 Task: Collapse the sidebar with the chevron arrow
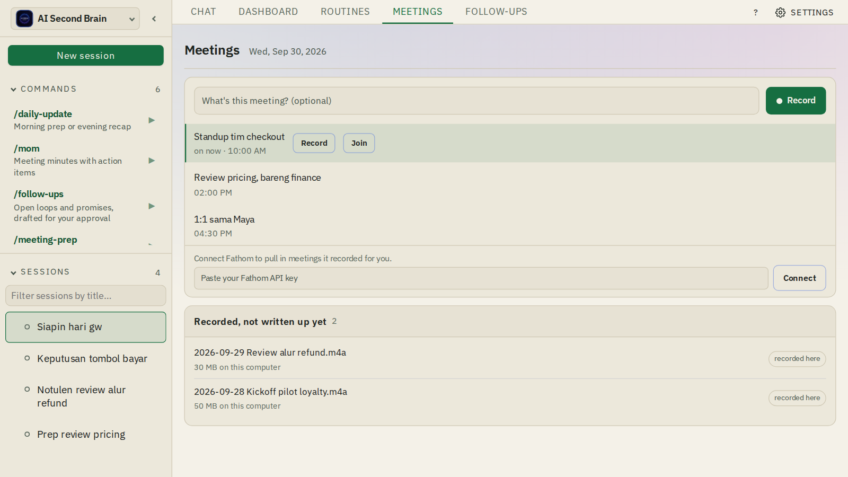click(x=154, y=19)
